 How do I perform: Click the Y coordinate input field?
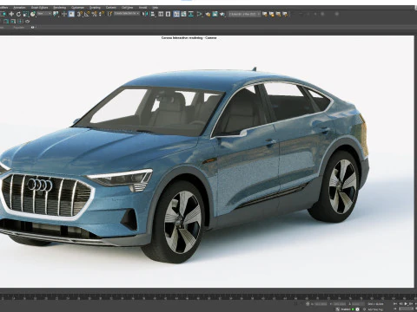coord(340,304)
